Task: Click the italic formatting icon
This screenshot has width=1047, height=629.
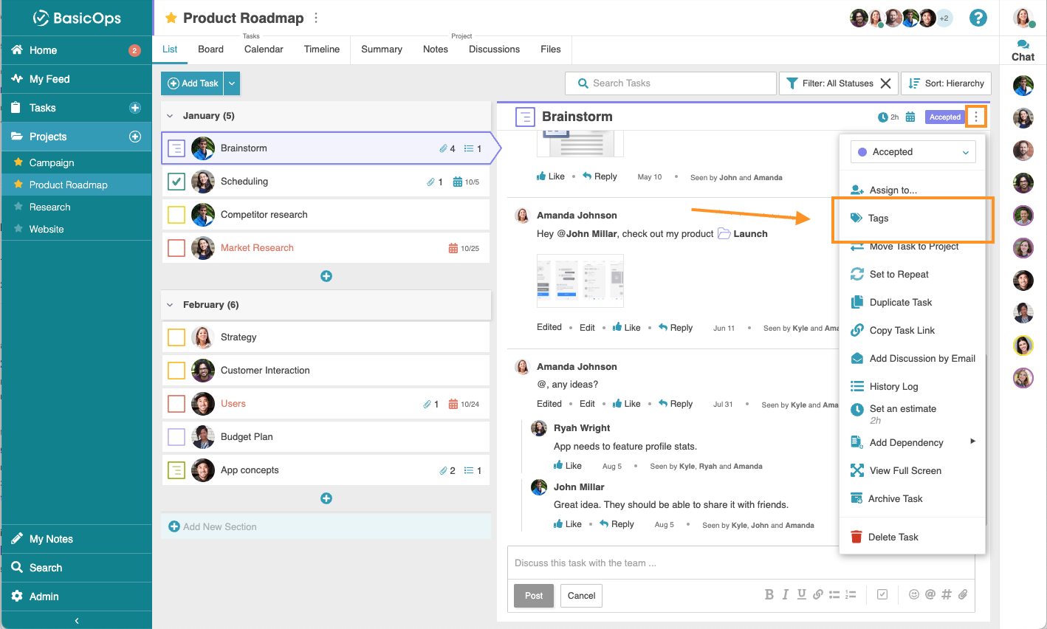Action: pyautogui.click(x=785, y=594)
